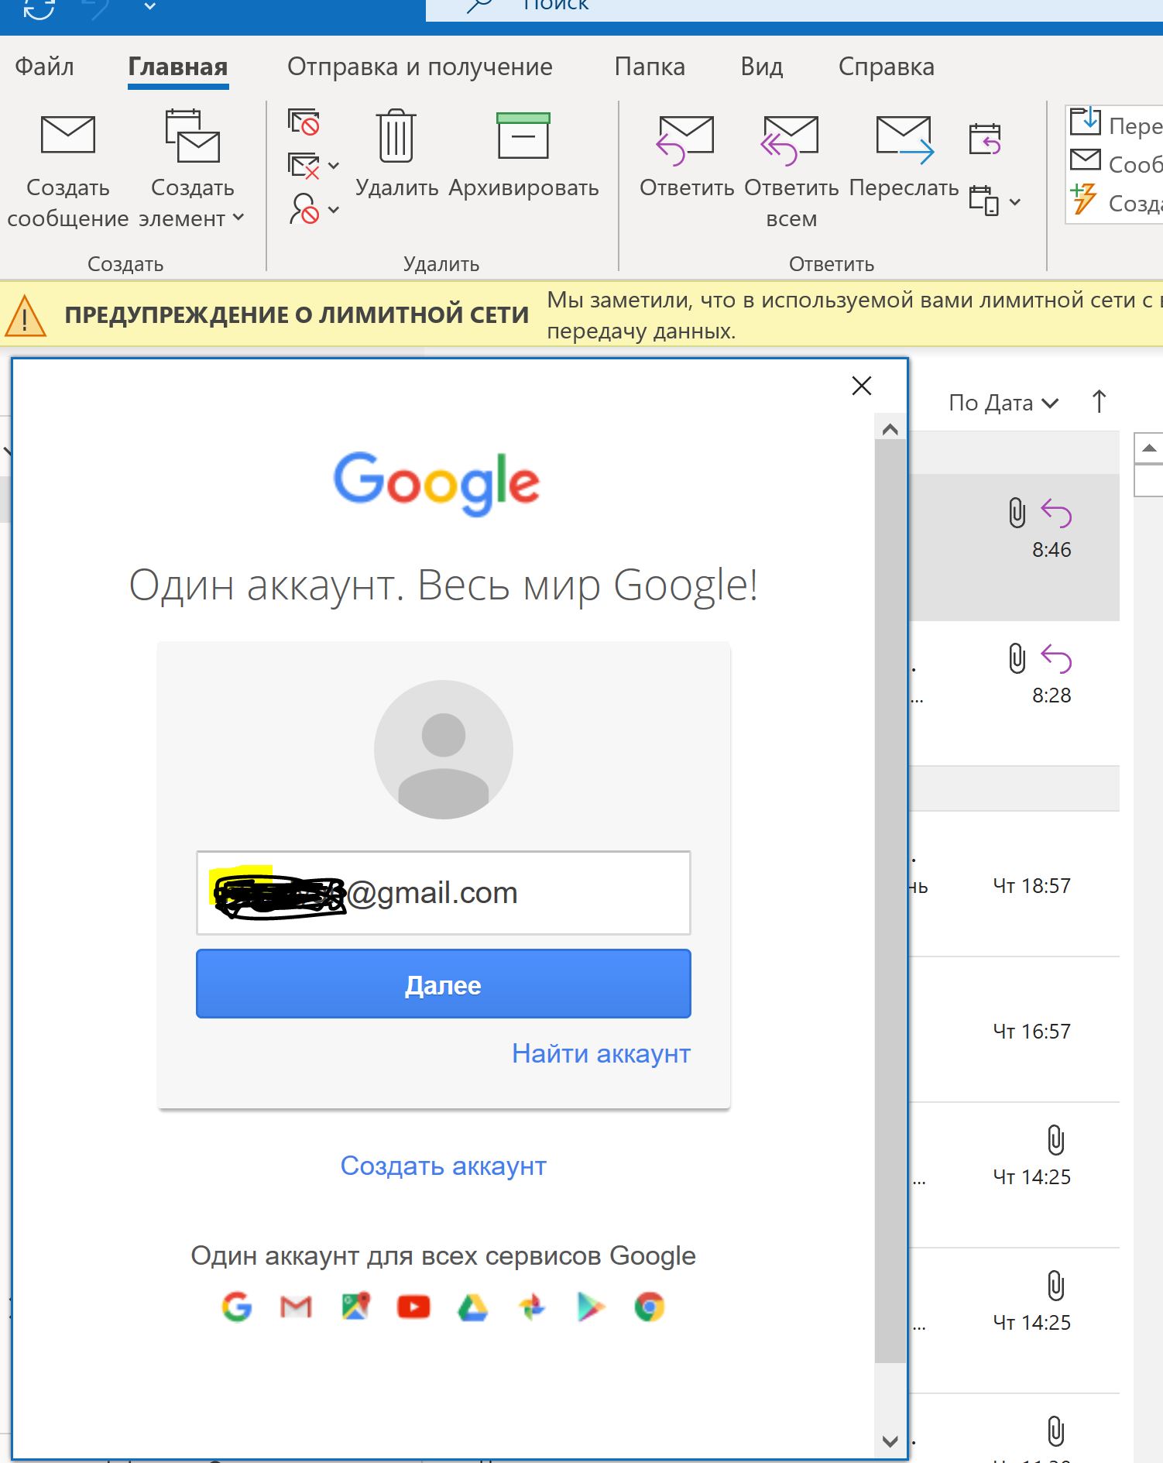
Task: Click the Google Photos pinwheel icon
Action: click(x=532, y=1307)
